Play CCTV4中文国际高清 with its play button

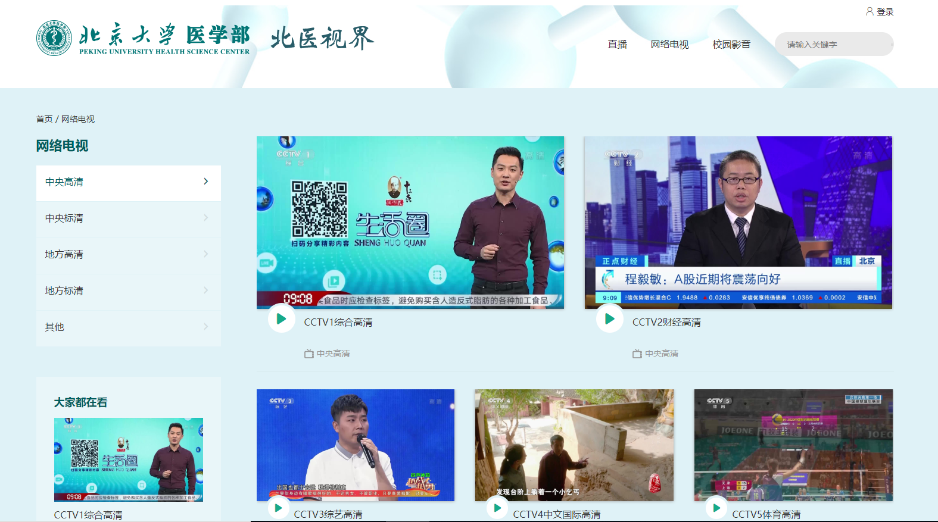coord(497,508)
